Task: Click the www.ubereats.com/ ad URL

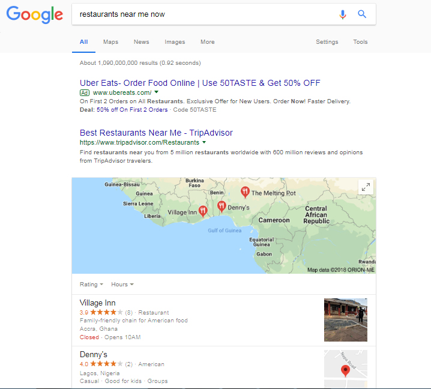Action: pyautogui.click(x=122, y=92)
